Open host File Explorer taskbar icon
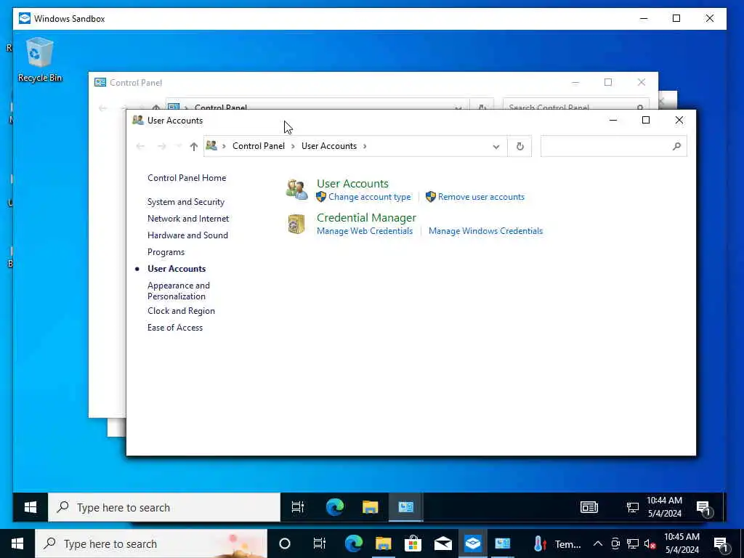744x558 pixels. click(384, 543)
